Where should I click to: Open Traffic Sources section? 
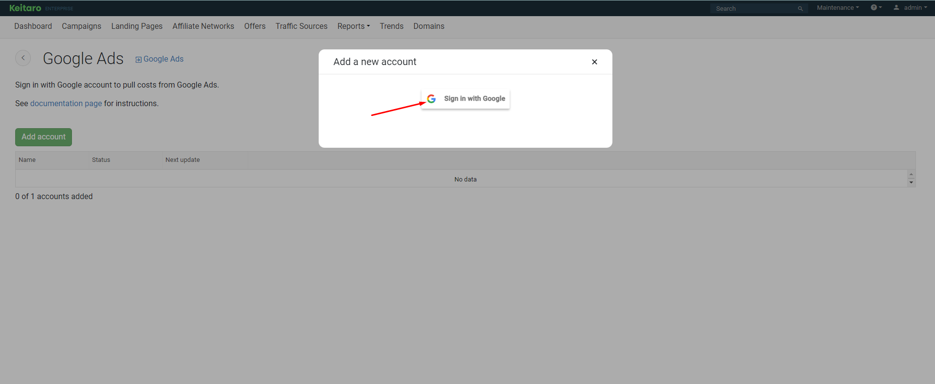click(301, 26)
